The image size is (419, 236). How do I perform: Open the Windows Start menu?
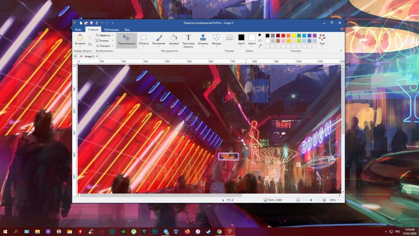pyautogui.click(x=5, y=232)
